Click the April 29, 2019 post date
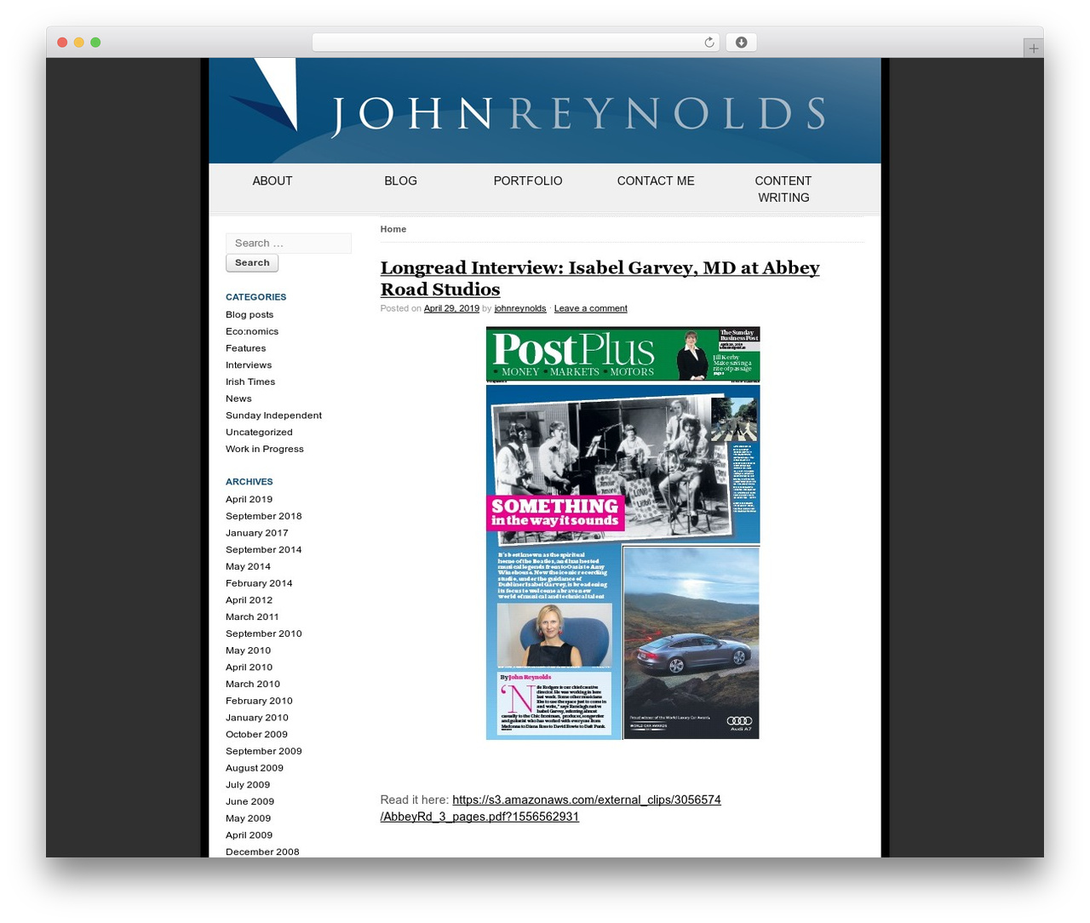The image size is (1090, 923). click(x=451, y=308)
